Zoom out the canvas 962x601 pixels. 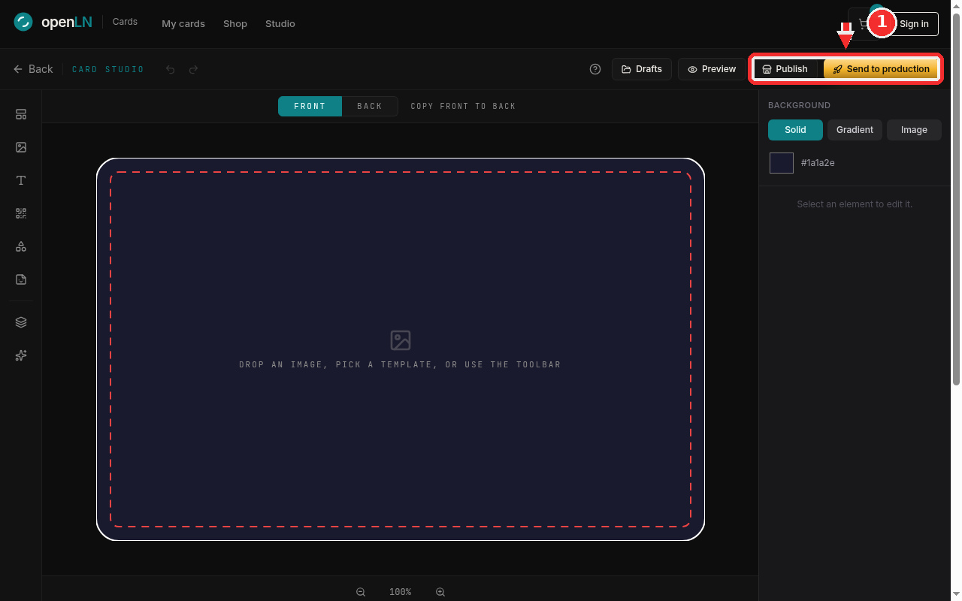[361, 592]
